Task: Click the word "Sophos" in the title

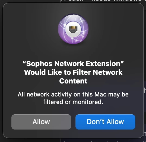Action: click(x=39, y=64)
